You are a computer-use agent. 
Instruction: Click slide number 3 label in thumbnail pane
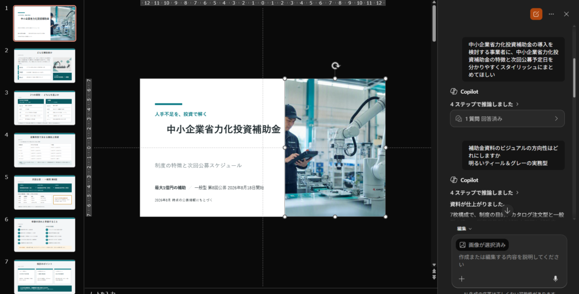point(6,93)
